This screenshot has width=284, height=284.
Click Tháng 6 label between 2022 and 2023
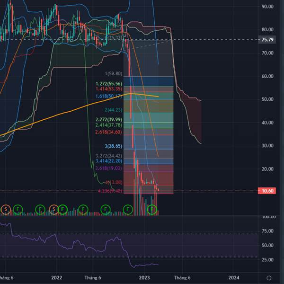[x=93, y=278]
